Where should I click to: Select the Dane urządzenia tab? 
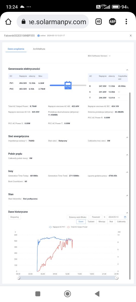16,49
